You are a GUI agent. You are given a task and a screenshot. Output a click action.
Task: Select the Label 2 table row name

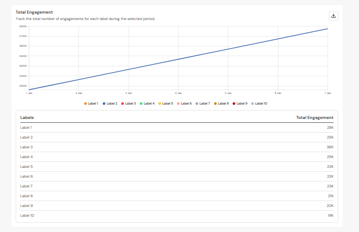click(x=26, y=137)
